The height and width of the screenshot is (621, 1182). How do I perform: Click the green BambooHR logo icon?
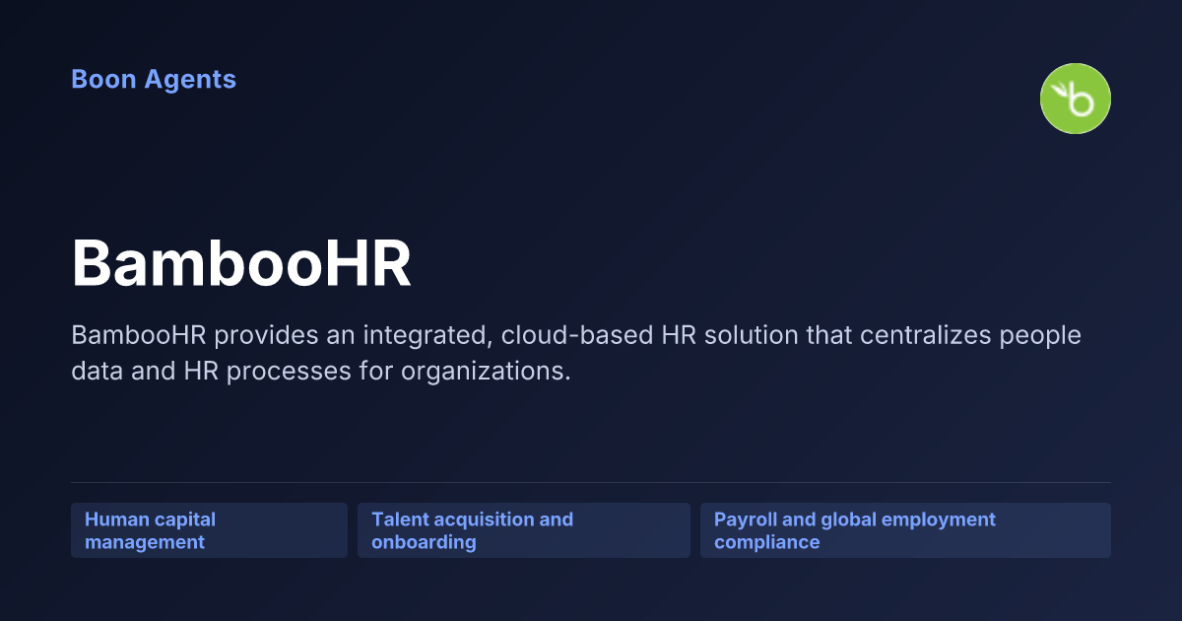pos(1076,99)
